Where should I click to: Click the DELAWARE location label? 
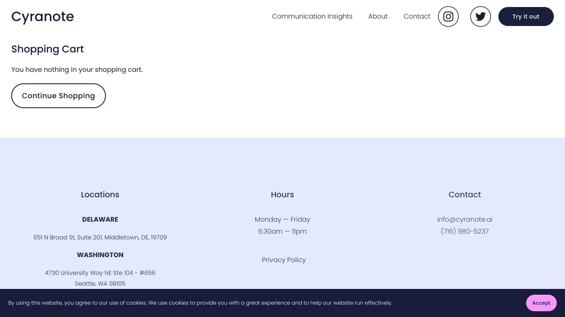[100, 219]
